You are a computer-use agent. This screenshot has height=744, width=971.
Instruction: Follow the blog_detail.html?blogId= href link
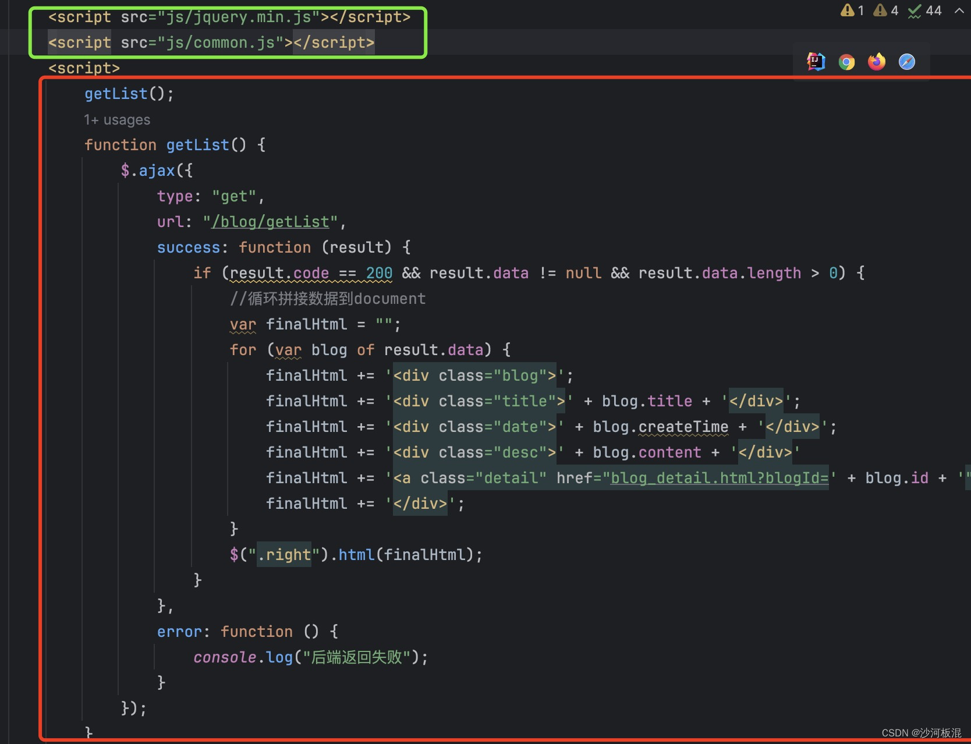[x=719, y=479]
